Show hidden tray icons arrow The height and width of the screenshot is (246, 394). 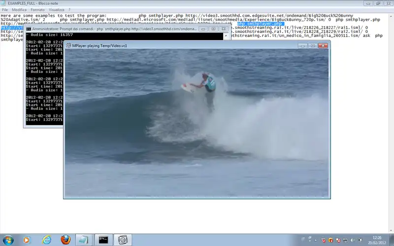pyautogui.click(x=316, y=240)
